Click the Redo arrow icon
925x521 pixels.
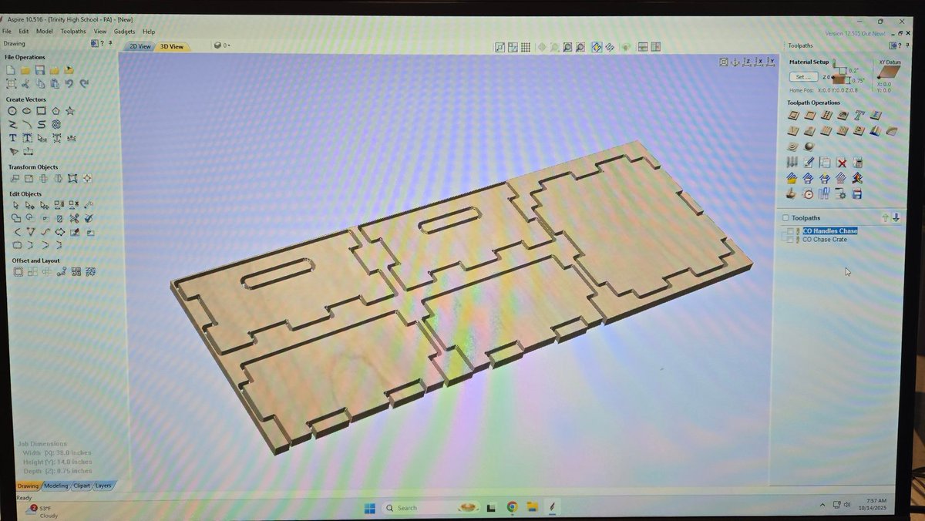pos(84,83)
